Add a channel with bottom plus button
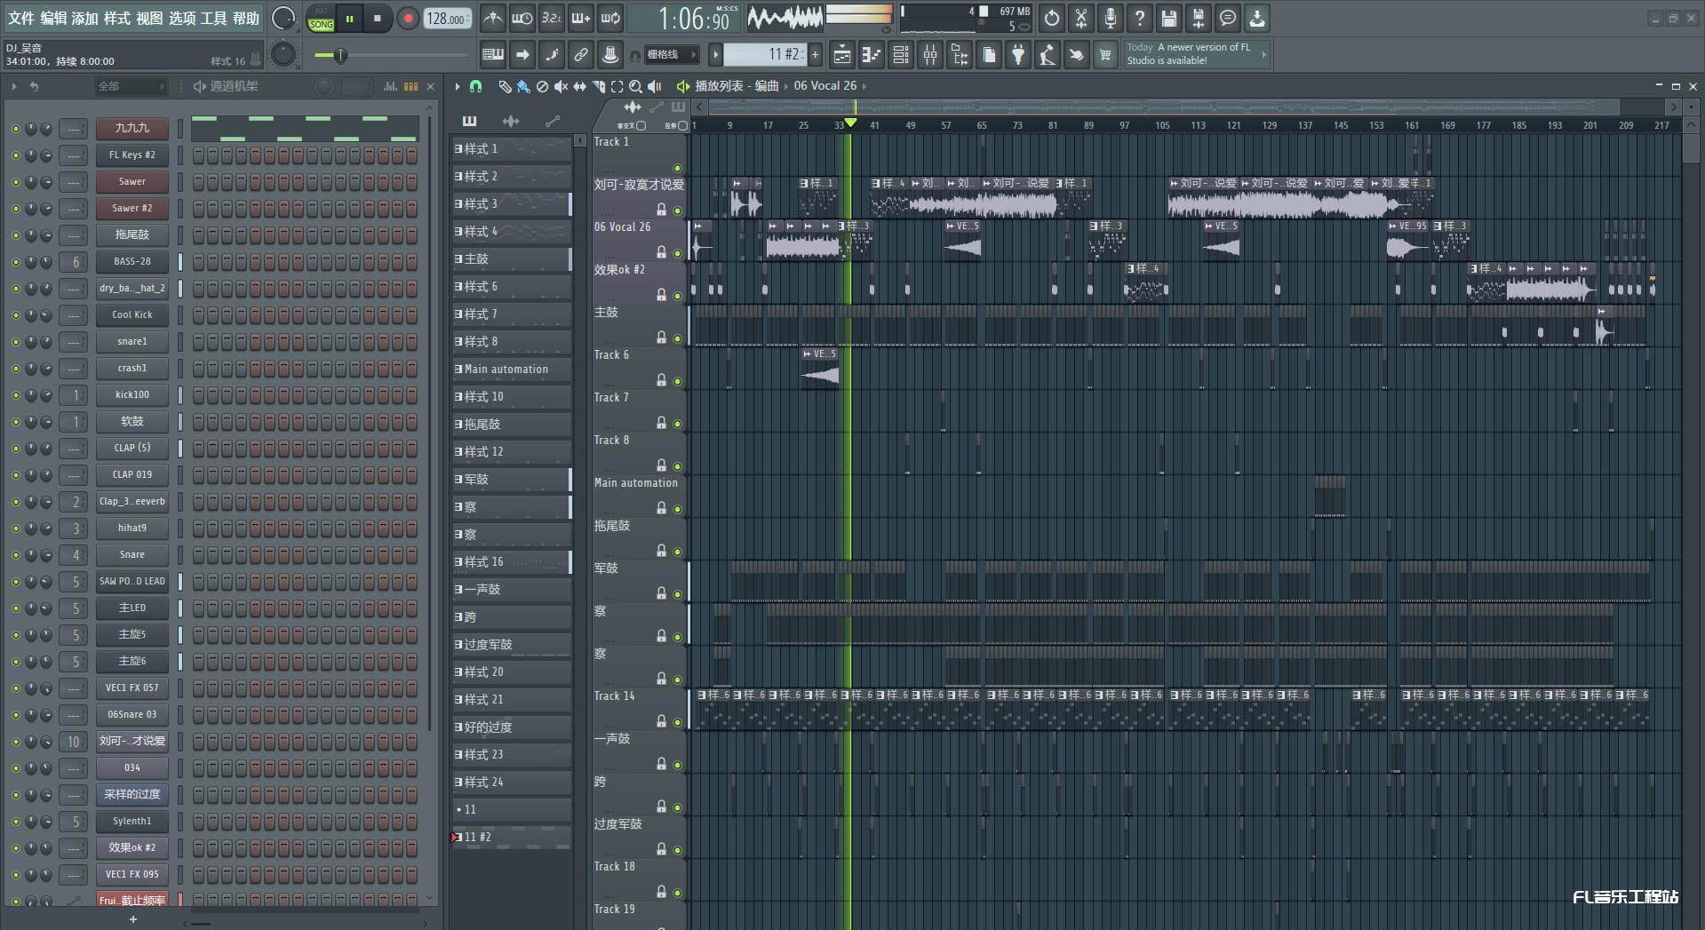This screenshot has width=1705, height=930. click(x=132, y=919)
